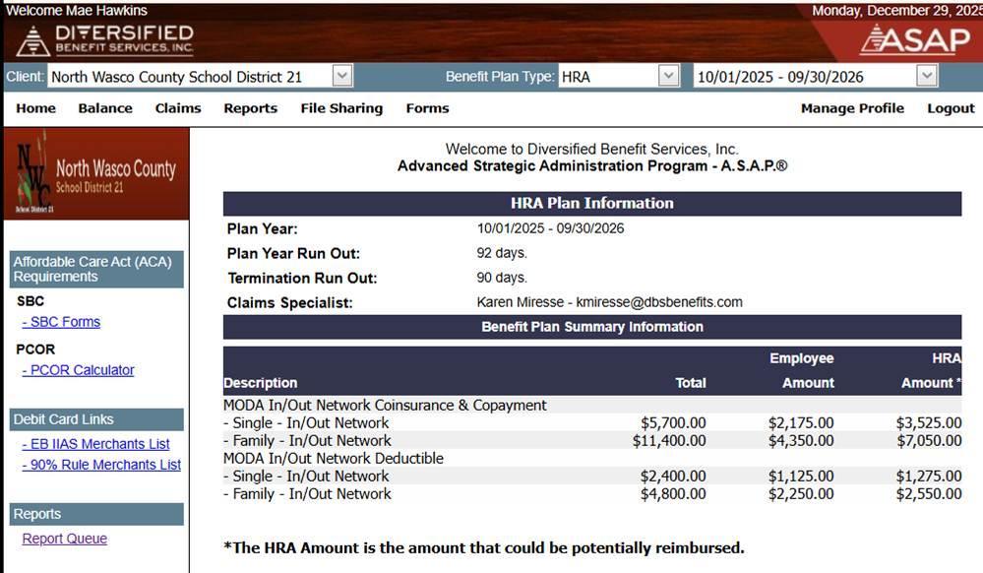This screenshot has width=983, height=573.
Task: Open the Client dropdown arrow
Action: (x=341, y=76)
